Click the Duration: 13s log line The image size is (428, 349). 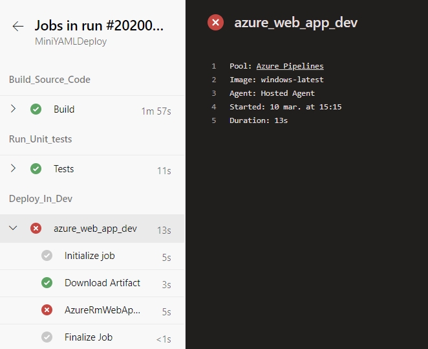[259, 120]
